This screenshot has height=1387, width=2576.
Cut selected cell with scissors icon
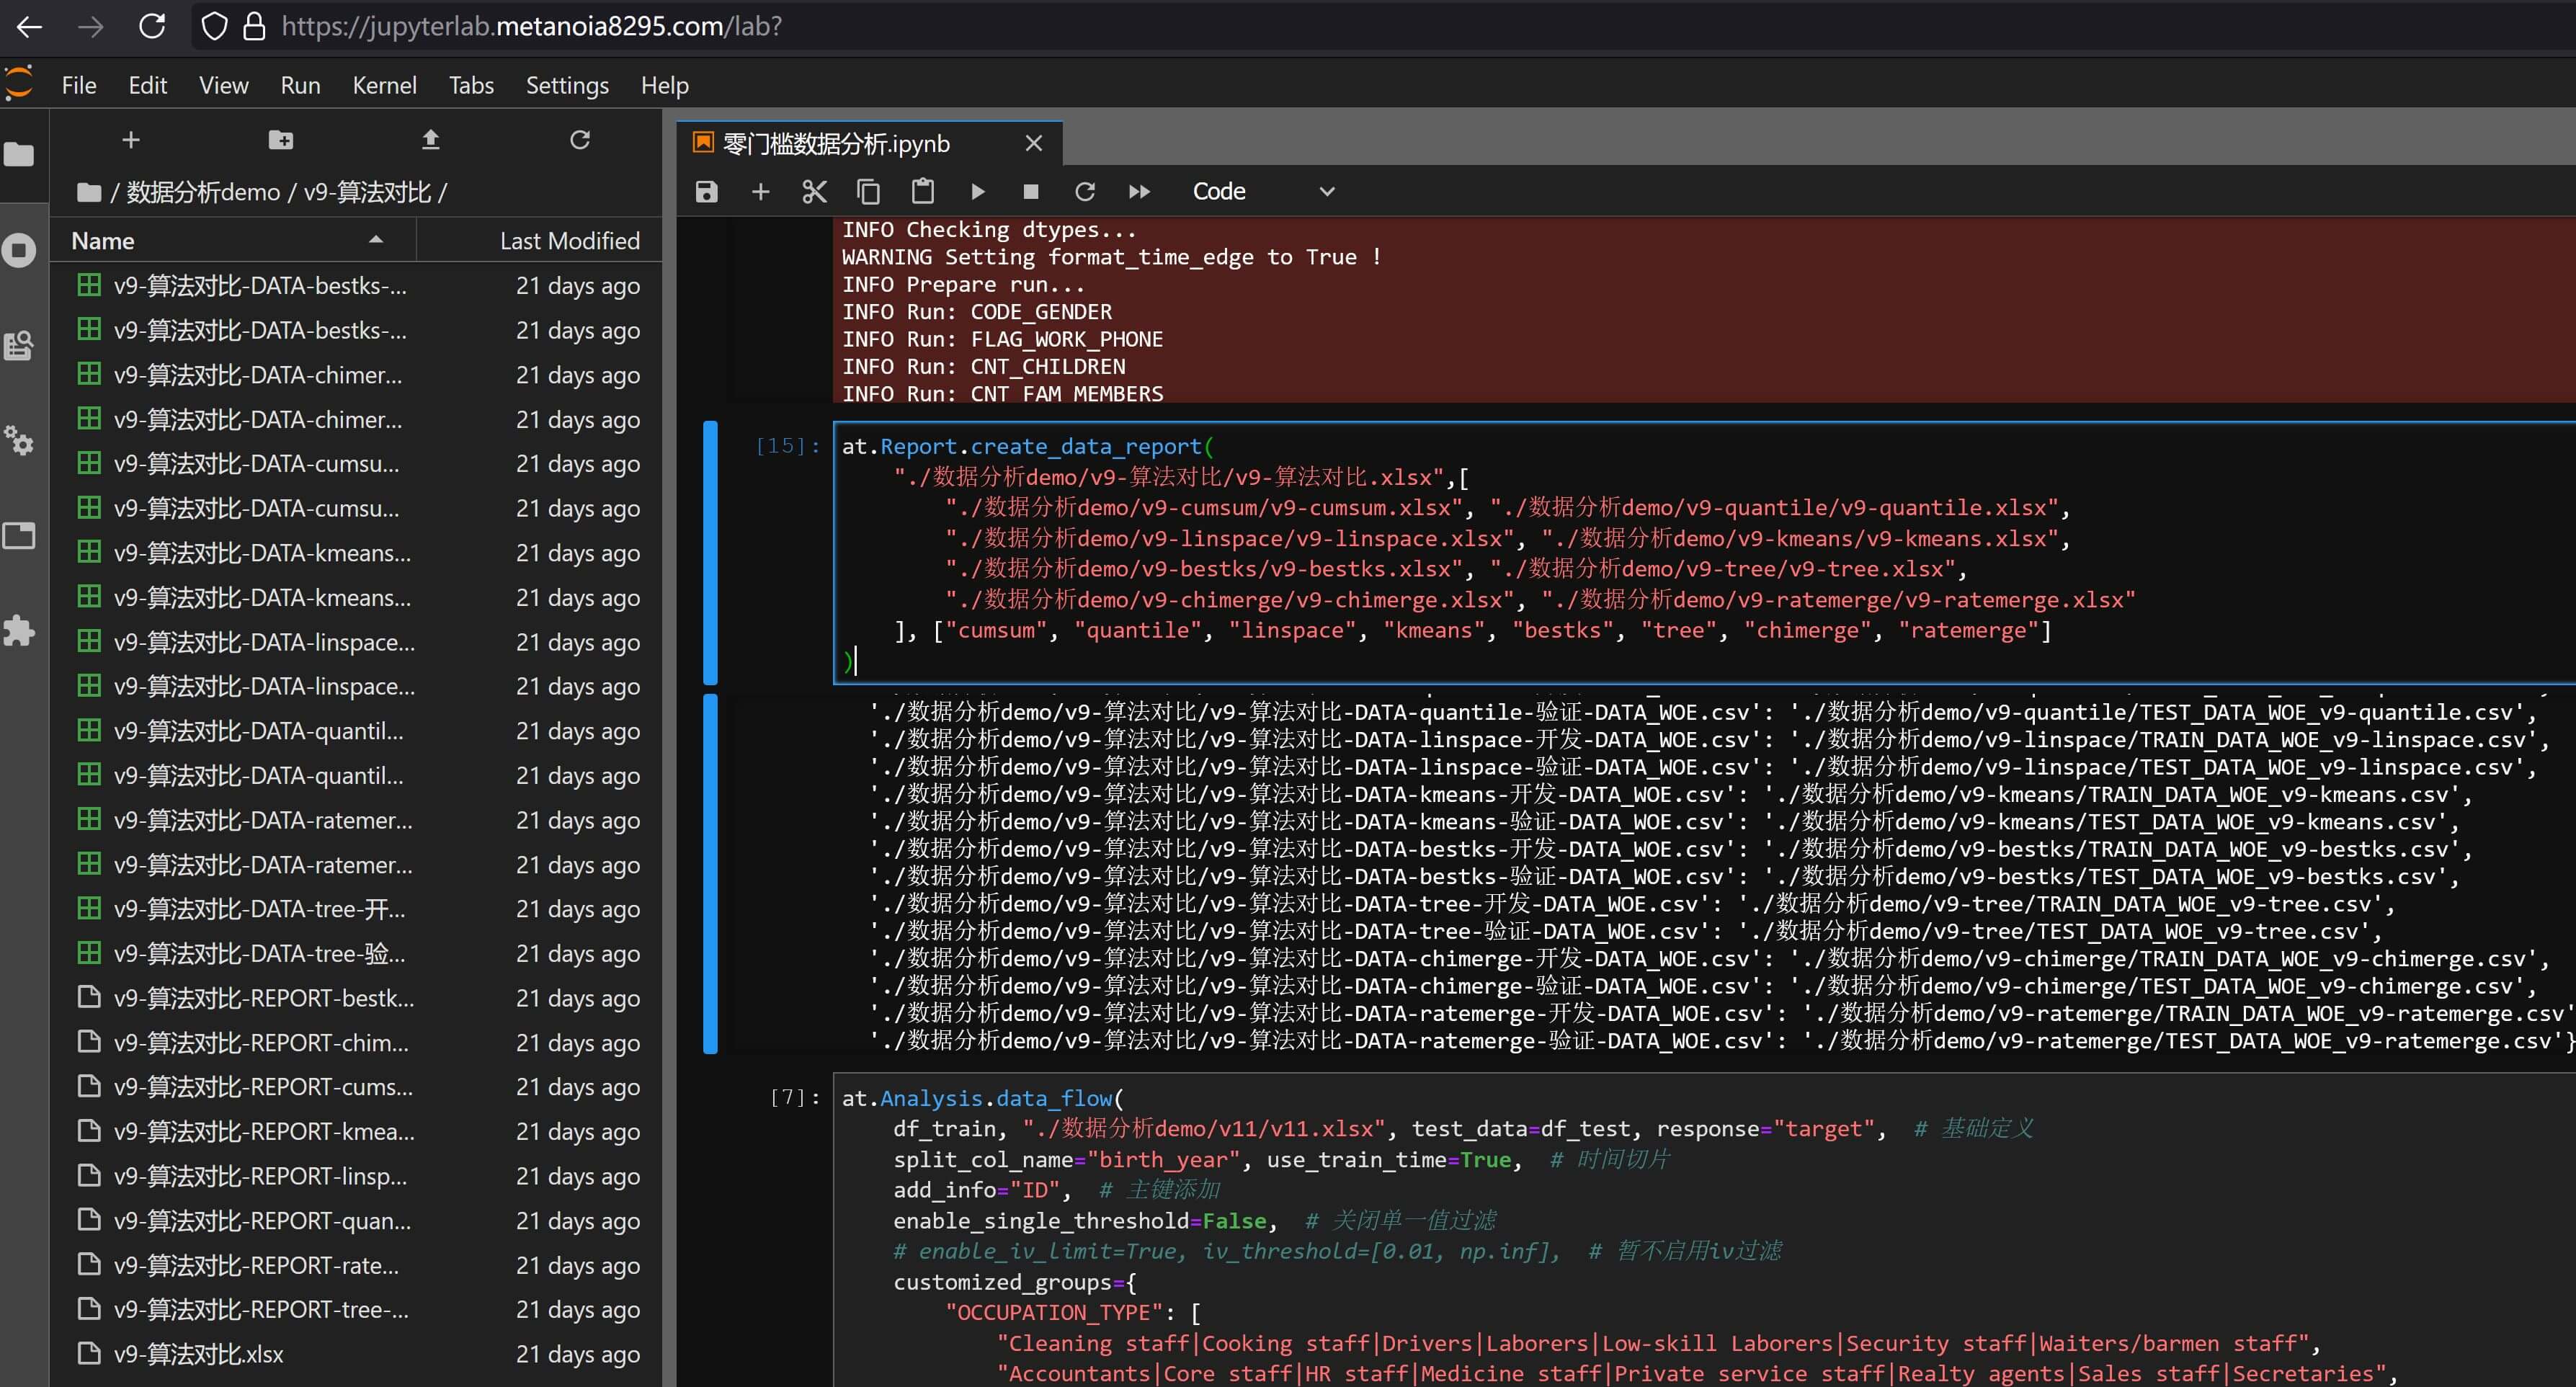[814, 191]
